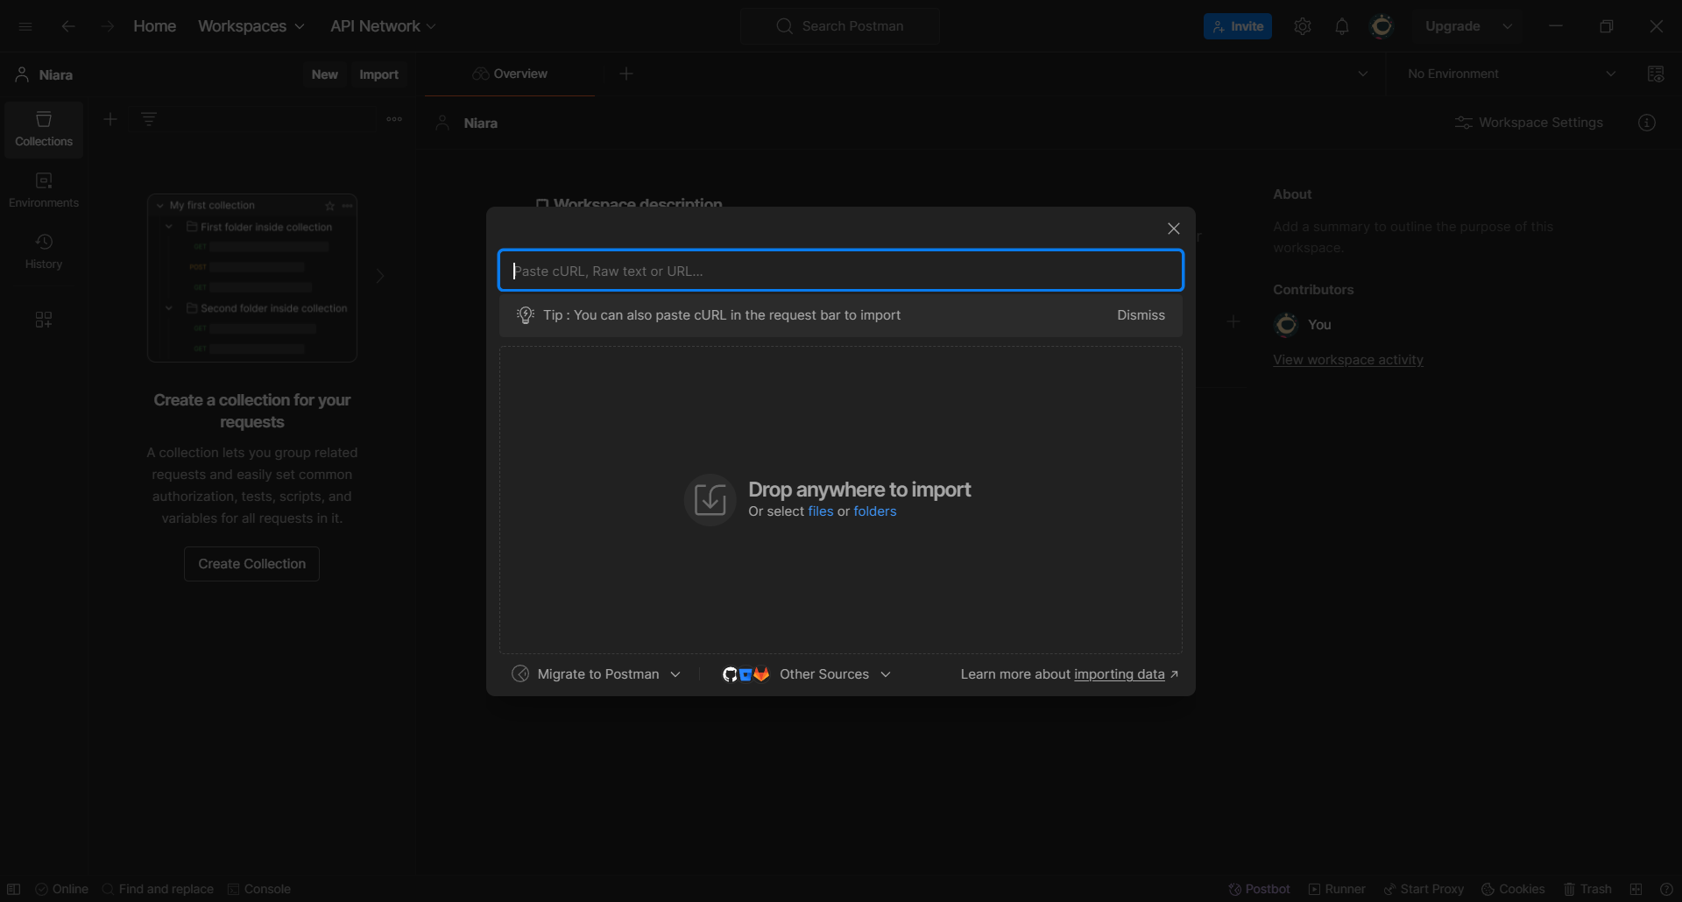
Task: Star My first collection
Action: (330, 206)
